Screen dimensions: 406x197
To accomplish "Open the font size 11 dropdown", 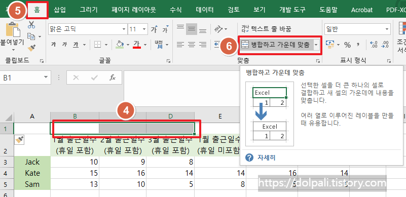I will 144,29.
